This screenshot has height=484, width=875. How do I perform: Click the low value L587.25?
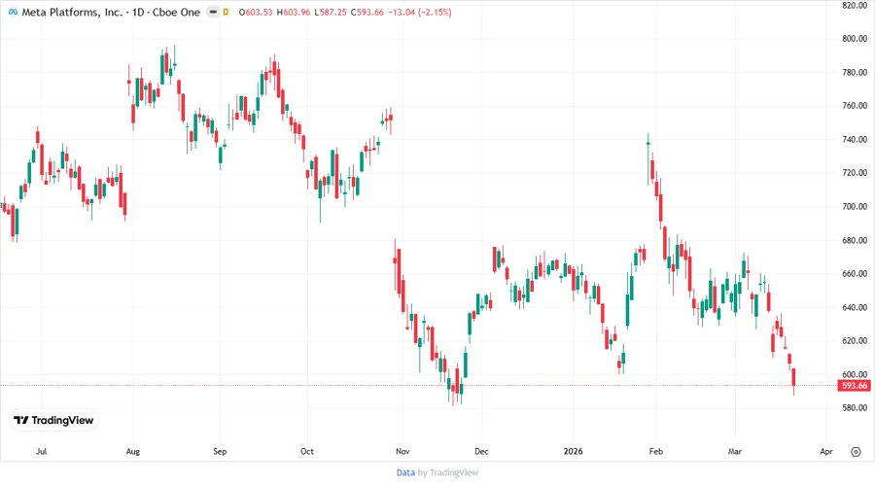tap(331, 12)
